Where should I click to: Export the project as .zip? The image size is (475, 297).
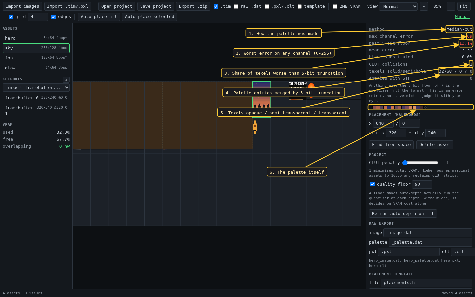(x=193, y=6)
